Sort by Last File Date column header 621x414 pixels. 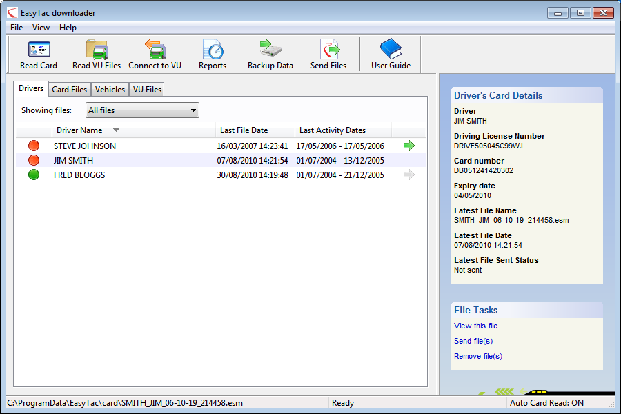point(255,130)
